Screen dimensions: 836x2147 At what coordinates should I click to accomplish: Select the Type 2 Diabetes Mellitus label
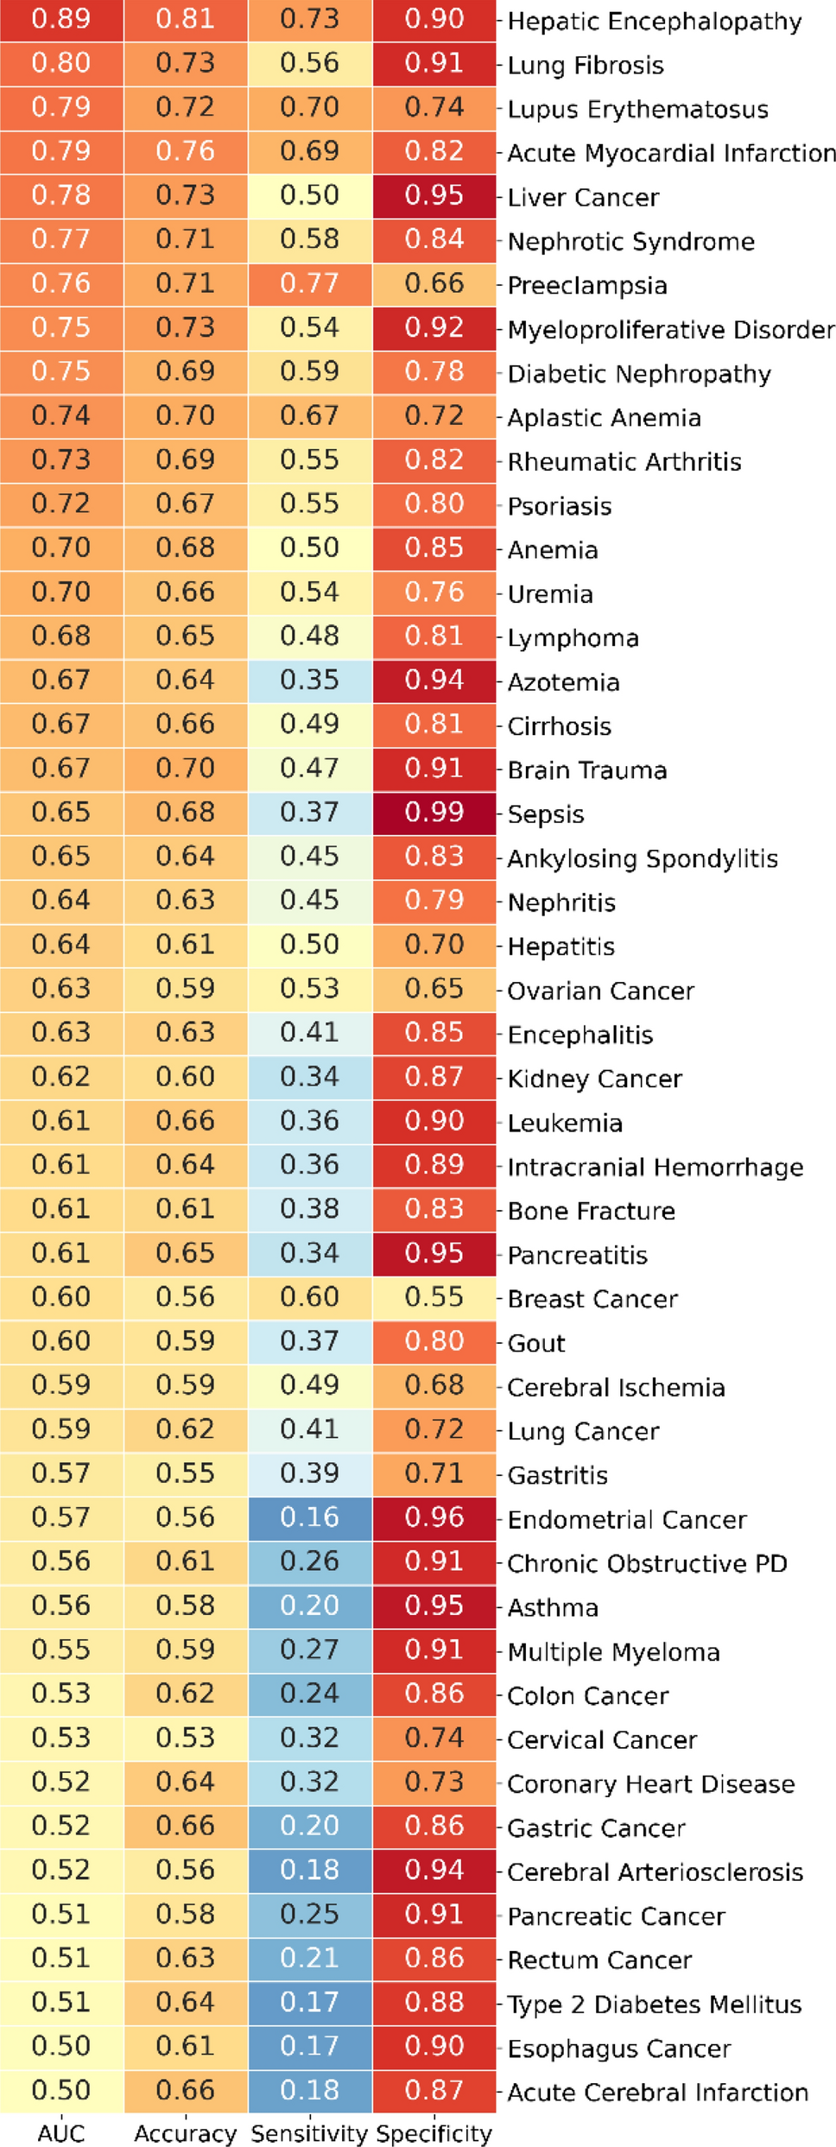point(655,2004)
